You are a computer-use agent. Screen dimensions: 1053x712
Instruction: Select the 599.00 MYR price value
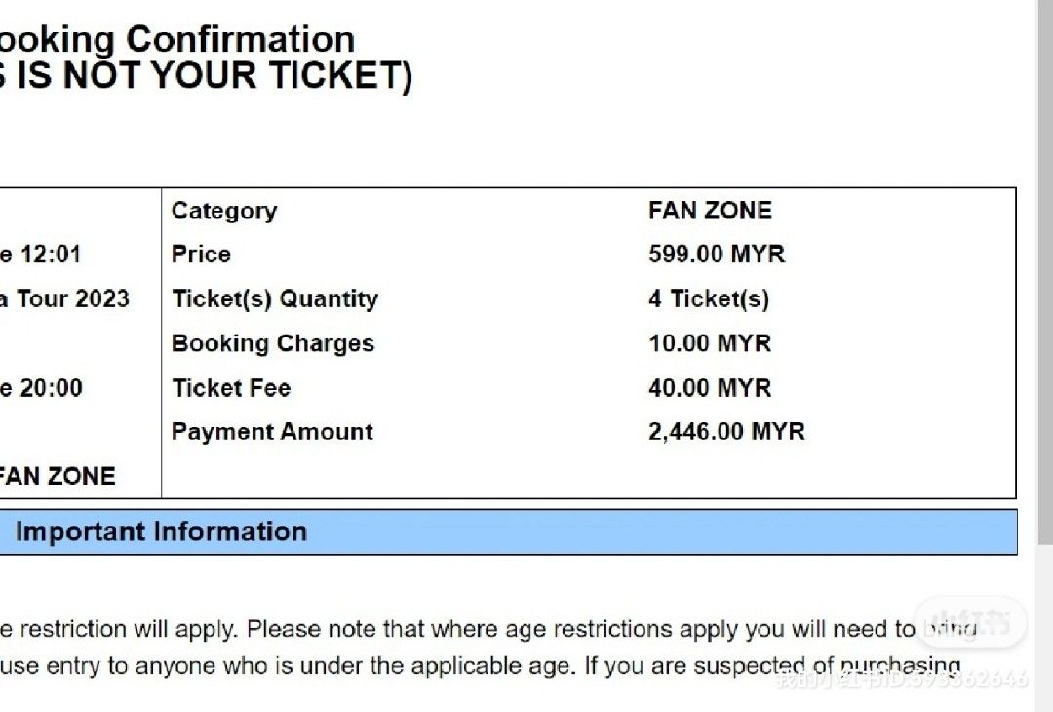point(716,255)
